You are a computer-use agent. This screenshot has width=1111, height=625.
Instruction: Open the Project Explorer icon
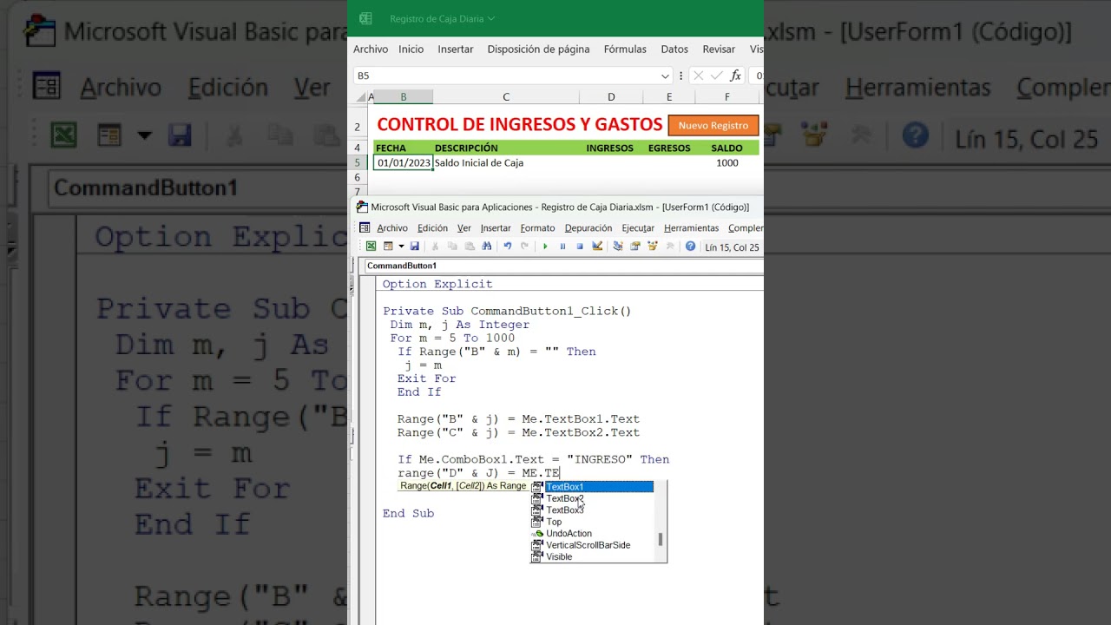coord(618,247)
